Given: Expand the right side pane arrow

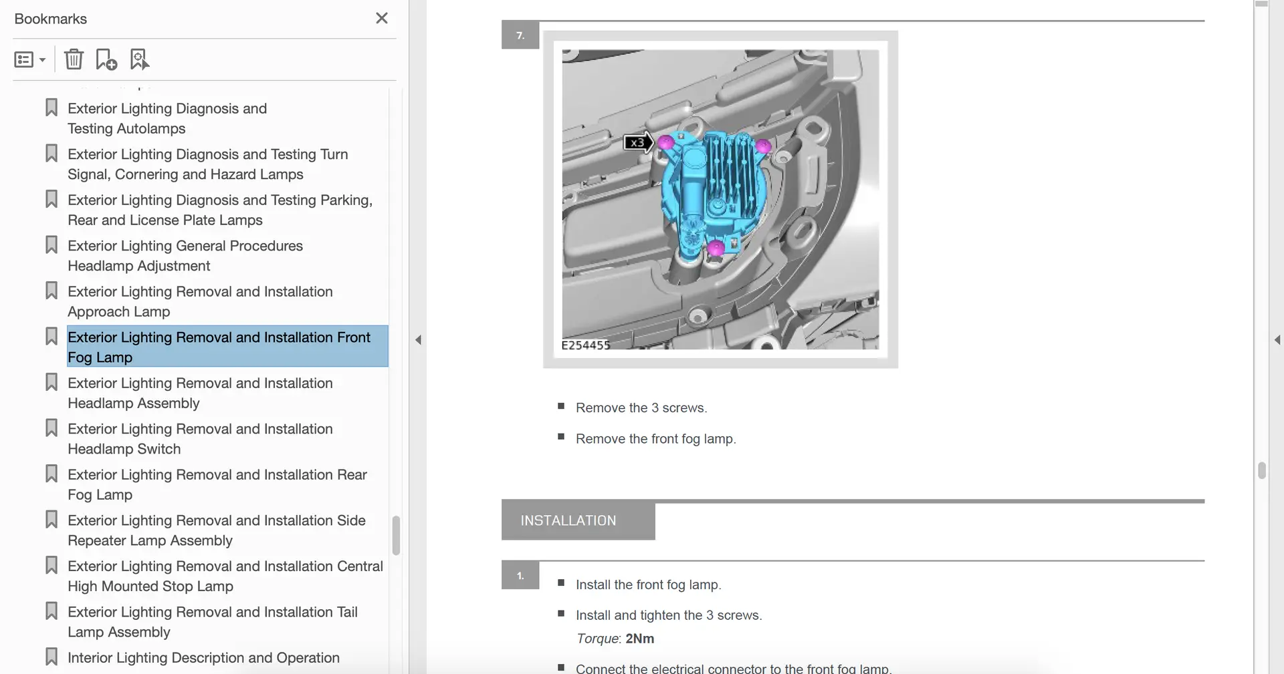Looking at the screenshot, I should [x=1277, y=340].
